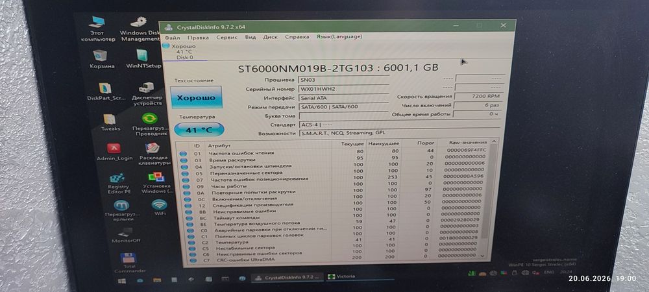This screenshot has height=292, width=649.
Task: Click the SN03 firmware field
Action: [x=343, y=79]
